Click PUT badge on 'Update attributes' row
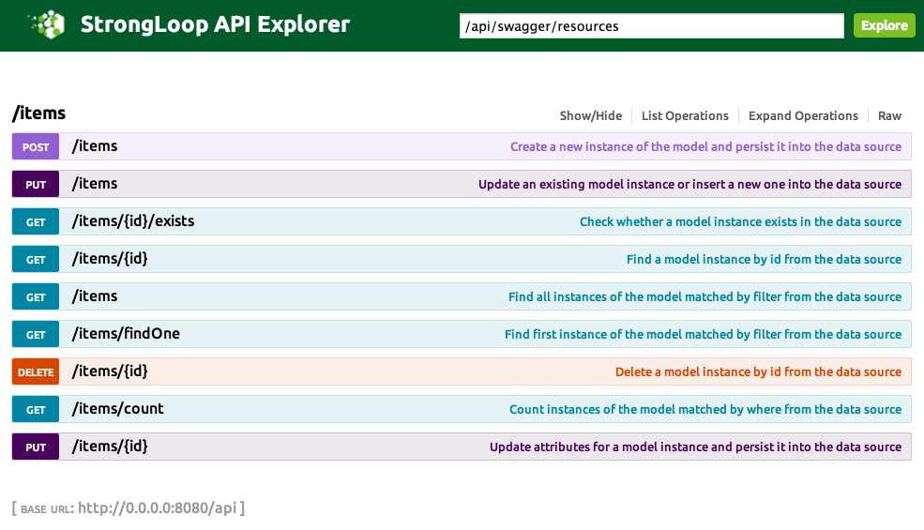The width and height of the screenshot is (924, 530). [36, 447]
